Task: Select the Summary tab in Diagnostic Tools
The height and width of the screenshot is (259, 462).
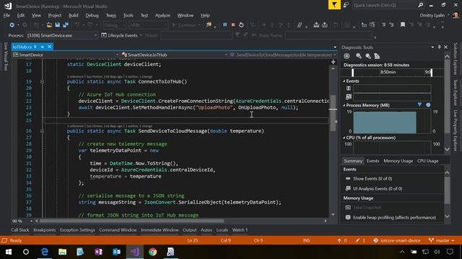Action: [x=353, y=161]
